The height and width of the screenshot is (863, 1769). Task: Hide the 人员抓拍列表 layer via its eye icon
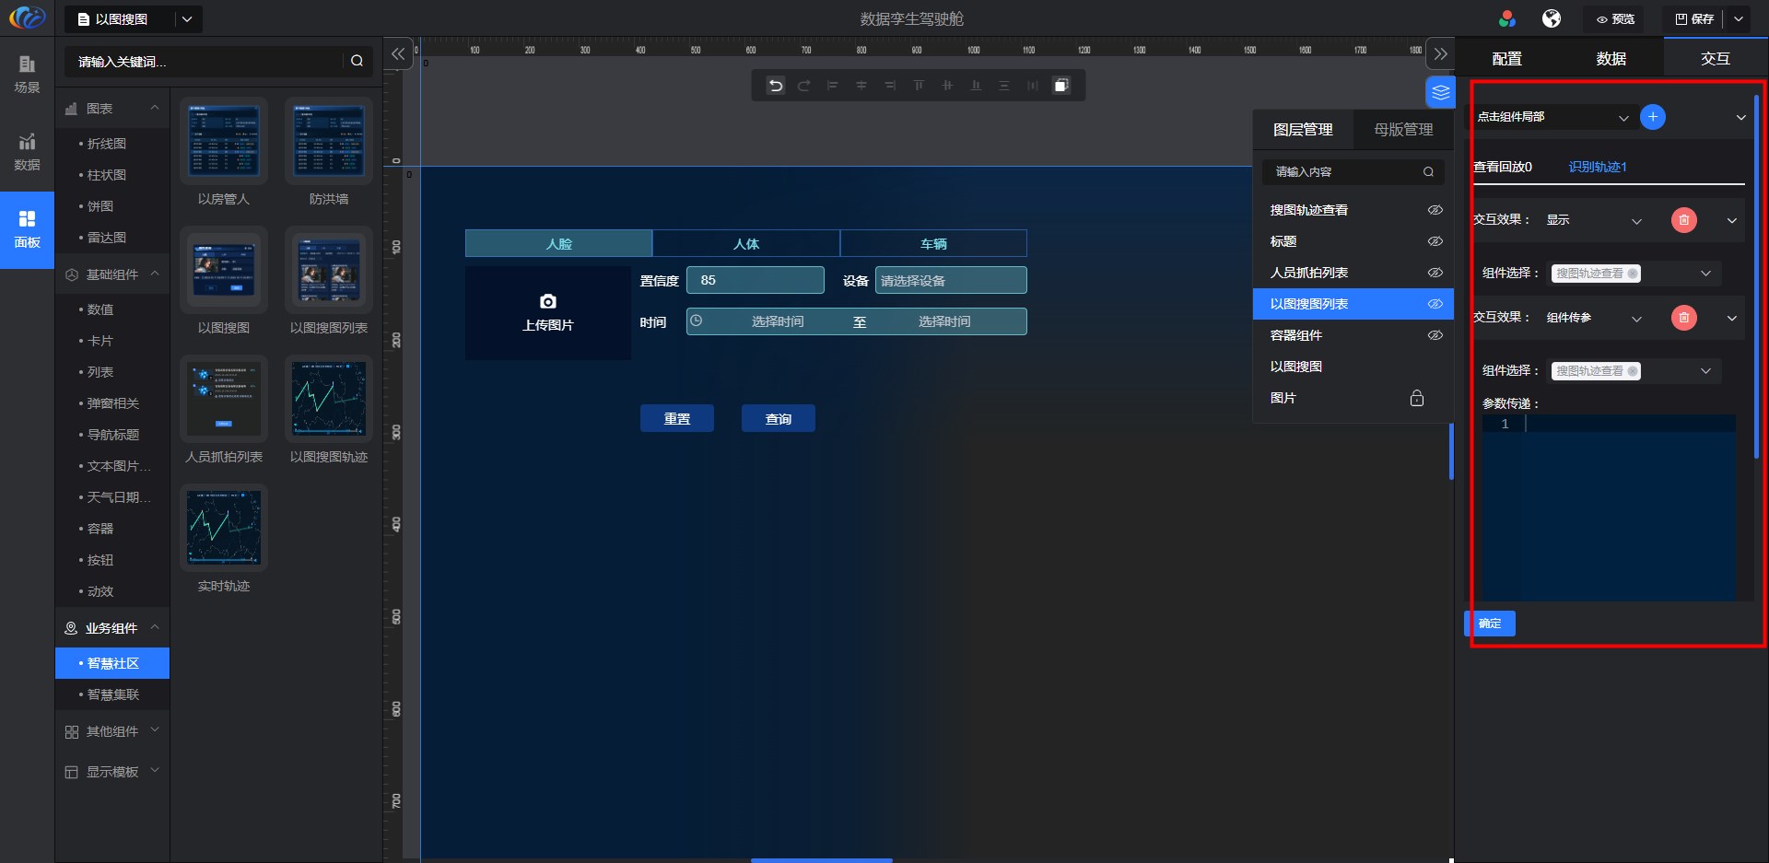coord(1435,273)
